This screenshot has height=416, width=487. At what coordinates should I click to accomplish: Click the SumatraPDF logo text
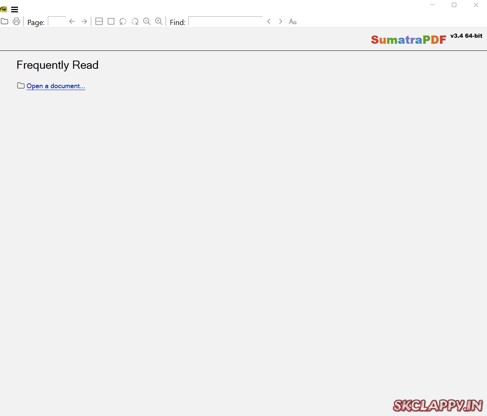(x=409, y=40)
